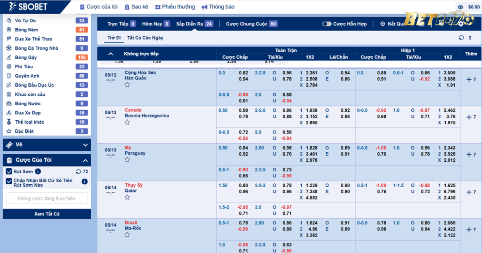Bet on Brazil win odds 1.524
This screenshot has height=253, width=482.
pos(312,223)
